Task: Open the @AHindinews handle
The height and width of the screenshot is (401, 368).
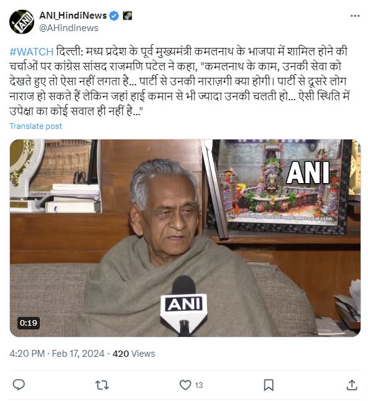Action: [68, 28]
